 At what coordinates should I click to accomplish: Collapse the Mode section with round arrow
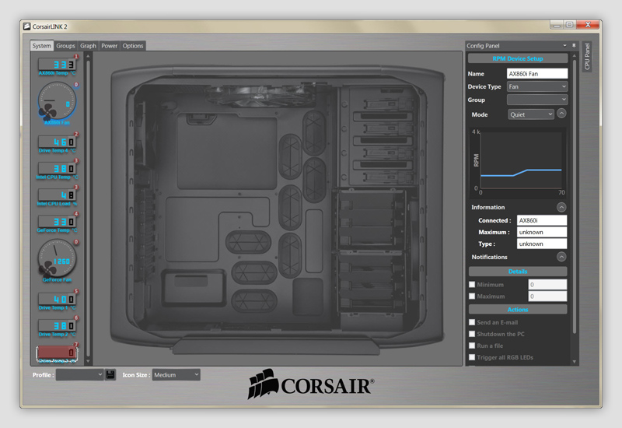click(x=561, y=114)
